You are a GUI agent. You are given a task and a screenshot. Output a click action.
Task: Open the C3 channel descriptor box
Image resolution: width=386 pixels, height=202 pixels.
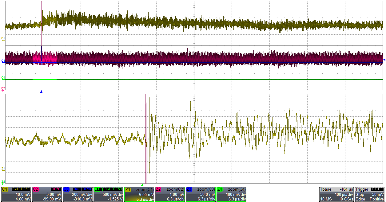(x=78, y=194)
